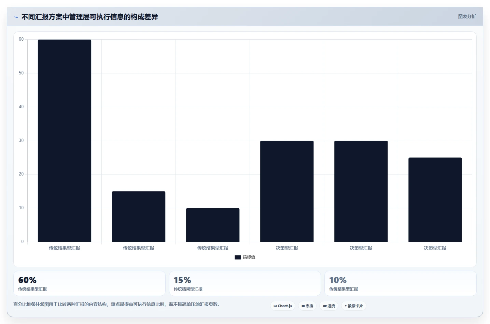Click the footer description starting 百分比堆叠柱状图
Screen dimensions: 490x324
[117, 304]
